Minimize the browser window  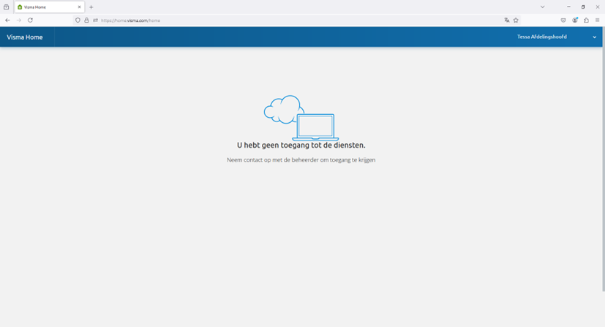(568, 7)
